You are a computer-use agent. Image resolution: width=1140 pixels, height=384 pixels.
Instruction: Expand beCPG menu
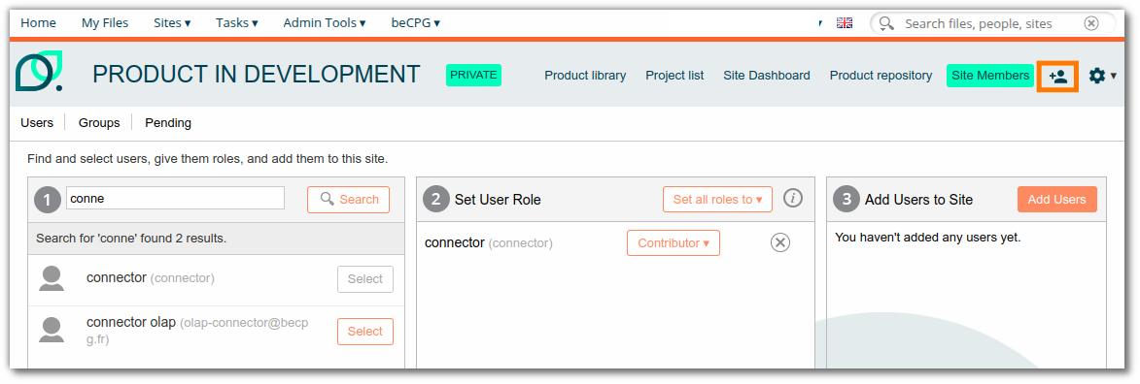pos(416,23)
